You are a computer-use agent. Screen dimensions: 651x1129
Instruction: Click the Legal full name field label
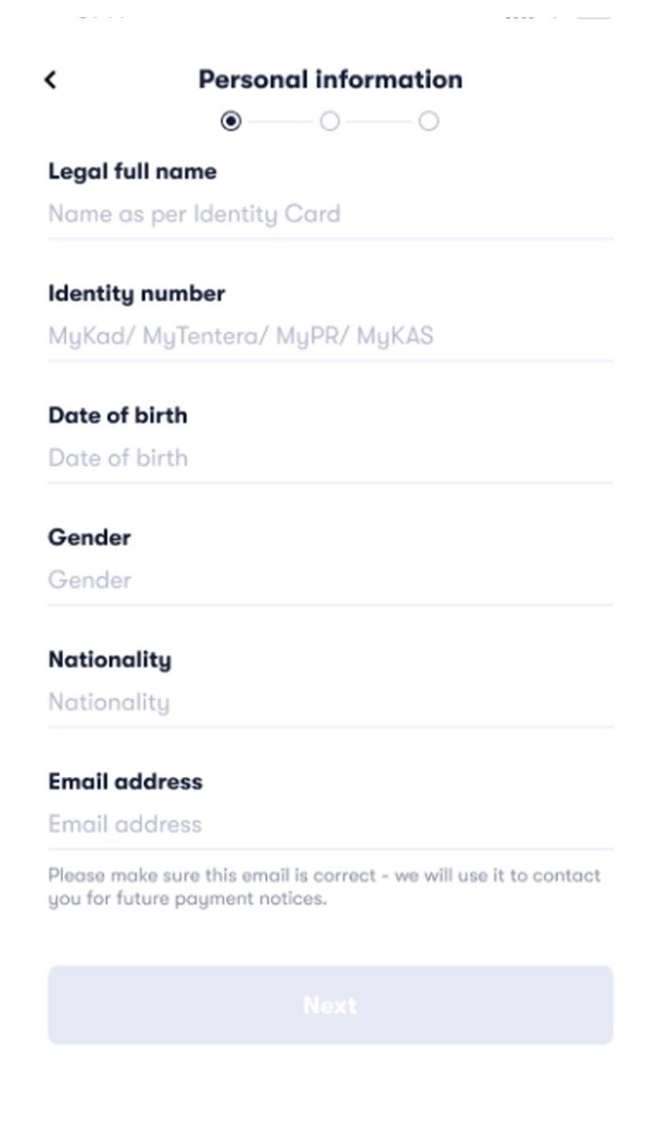(132, 171)
